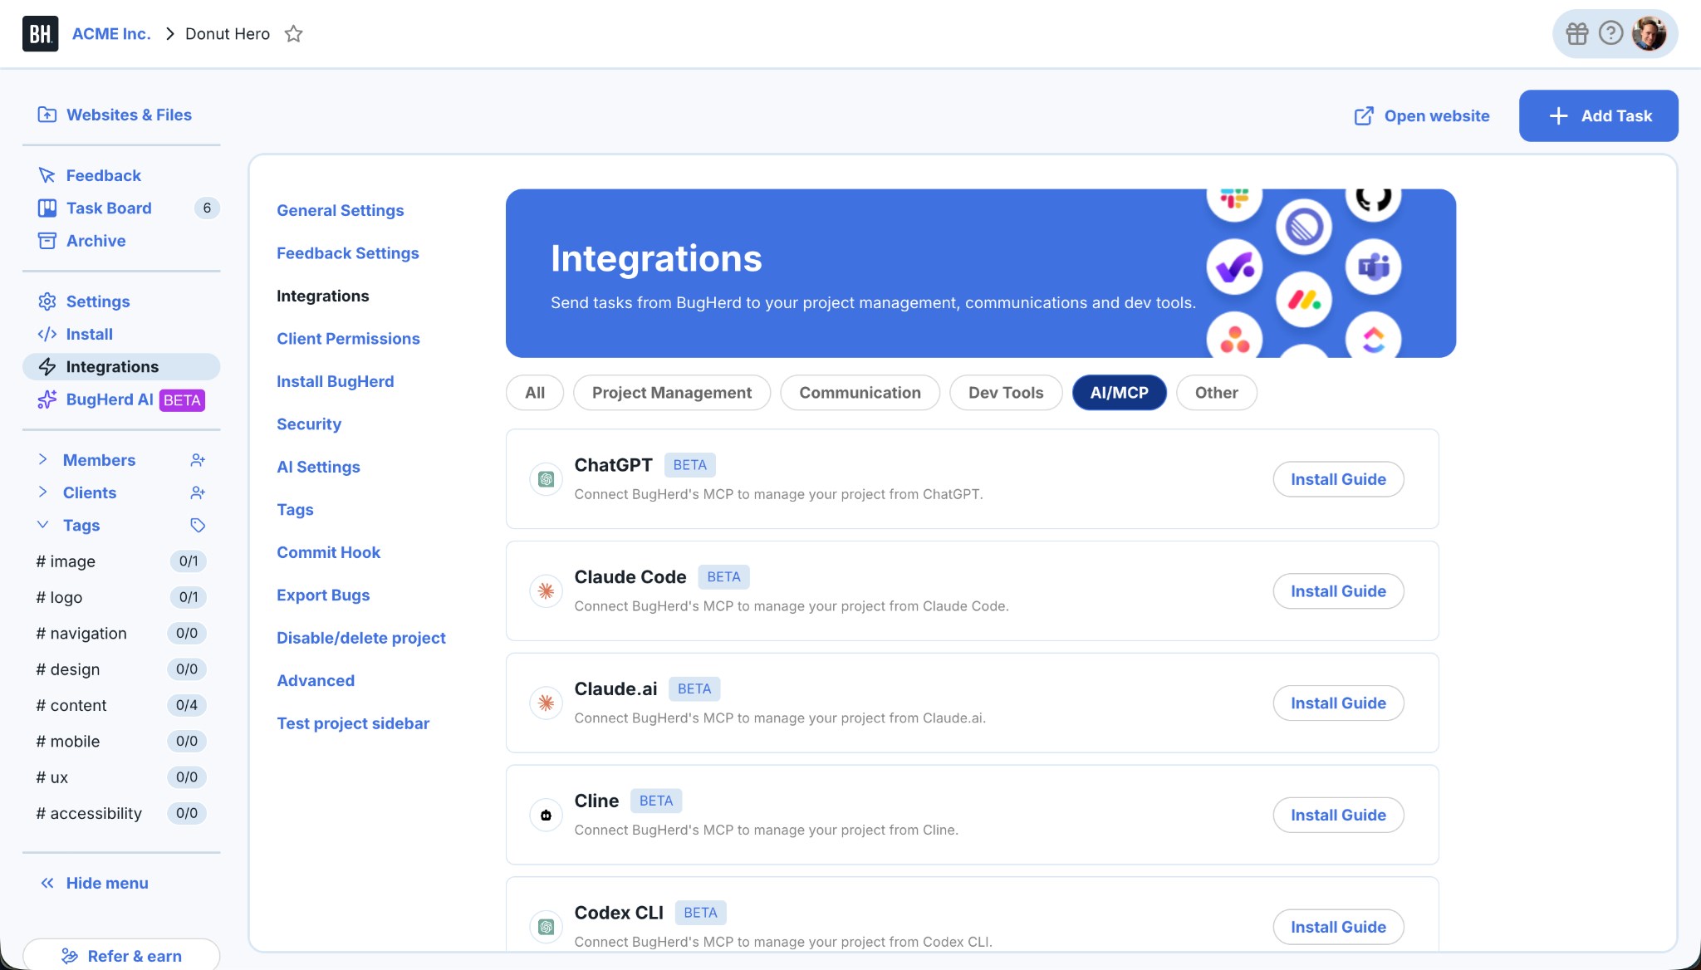
Task: Click the Refer & earn icon
Action: [70, 956]
